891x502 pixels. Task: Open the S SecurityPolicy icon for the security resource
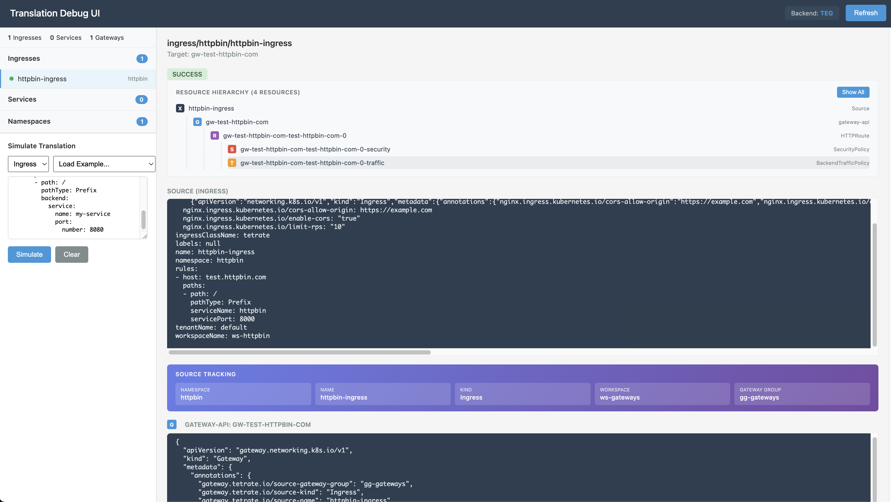coord(232,149)
